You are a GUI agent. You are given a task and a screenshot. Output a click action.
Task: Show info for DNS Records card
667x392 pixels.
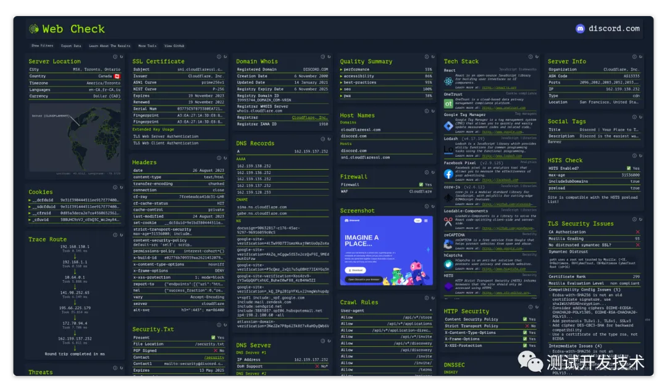(322, 139)
